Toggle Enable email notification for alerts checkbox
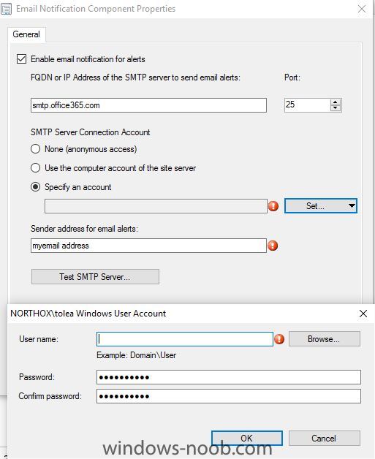Viewport: 375px width, 459px height. coord(21,59)
